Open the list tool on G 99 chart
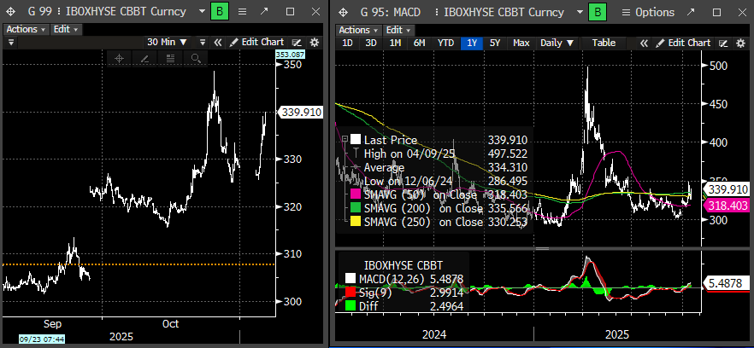Viewport: 754px width, 348px height. pyautogui.click(x=170, y=59)
